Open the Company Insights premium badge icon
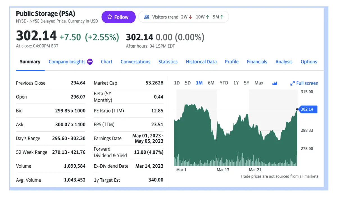Viewport: 337px width, 198px height. [90, 62]
